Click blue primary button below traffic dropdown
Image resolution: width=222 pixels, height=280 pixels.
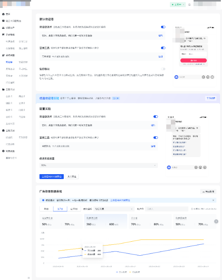tap(52, 176)
